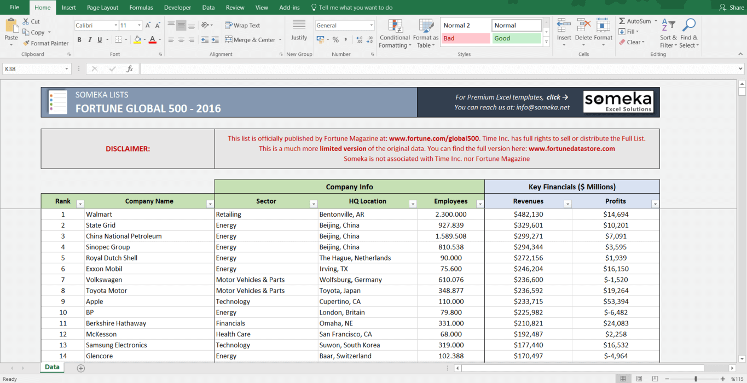Image resolution: width=747 pixels, height=383 pixels.
Task: Increase font size with the larger A
Action: (149, 25)
